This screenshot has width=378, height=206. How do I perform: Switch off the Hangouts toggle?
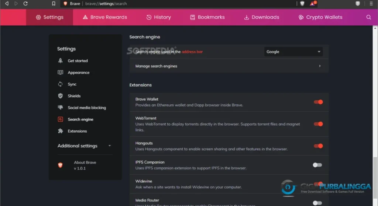318,146
